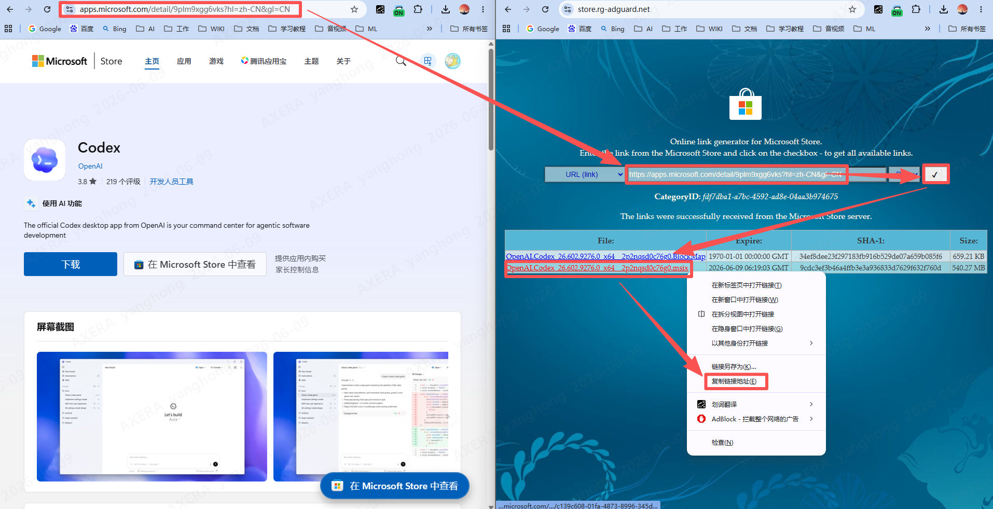
Task: Choose 链接另存为 in the context menu
Action: coord(756,367)
